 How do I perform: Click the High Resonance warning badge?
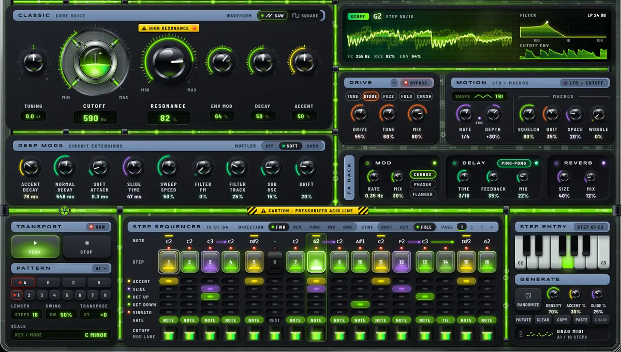[169, 28]
